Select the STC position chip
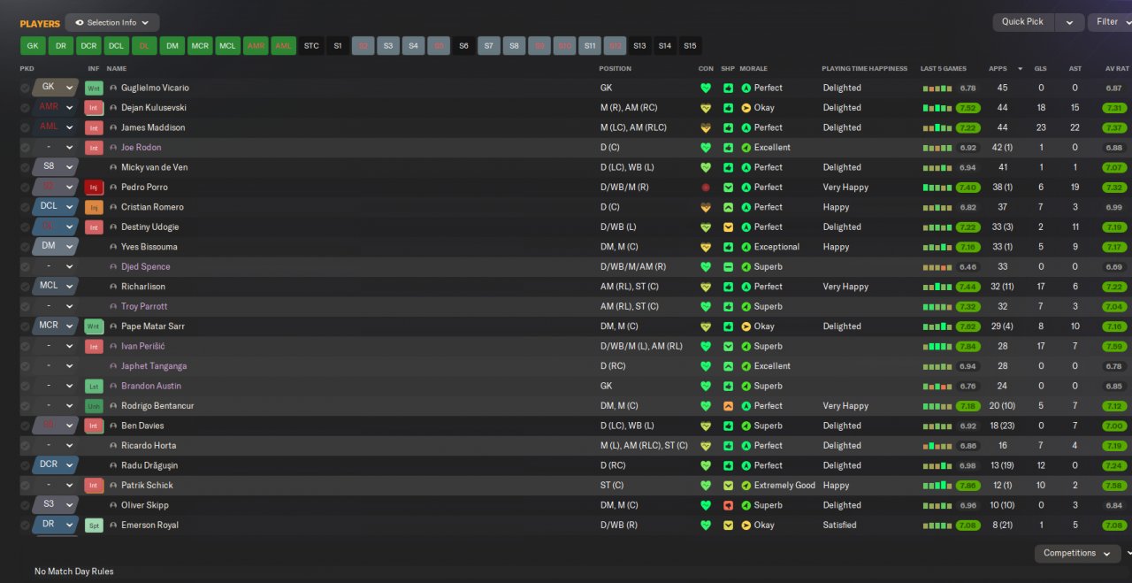This screenshot has height=583, width=1132. click(x=311, y=45)
